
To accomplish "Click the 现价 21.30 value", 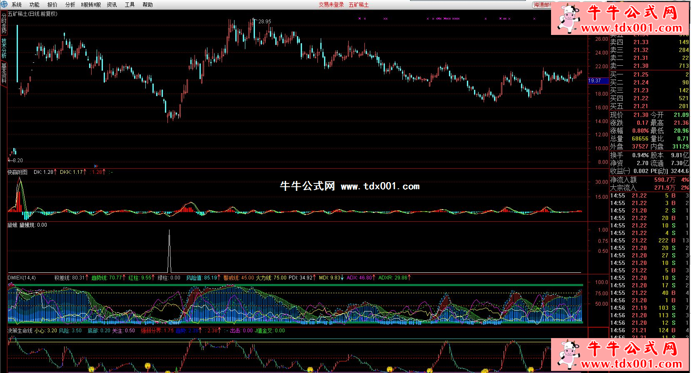I will click(641, 115).
